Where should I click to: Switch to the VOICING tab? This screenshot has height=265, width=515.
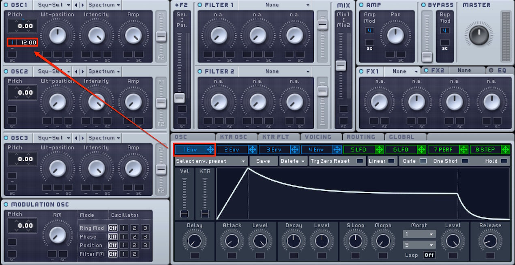pos(321,137)
